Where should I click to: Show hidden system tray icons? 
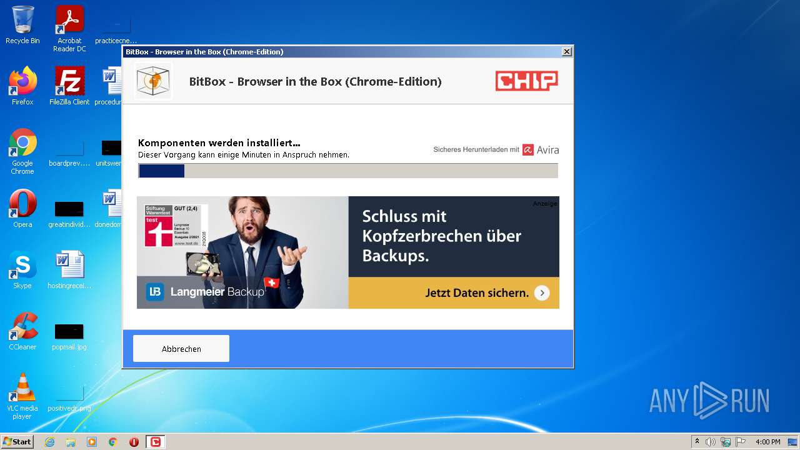pyautogui.click(x=697, y=442)
